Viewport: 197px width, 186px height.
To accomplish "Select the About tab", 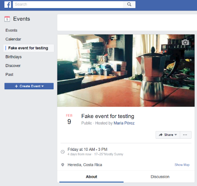I will tap(91, 177).
